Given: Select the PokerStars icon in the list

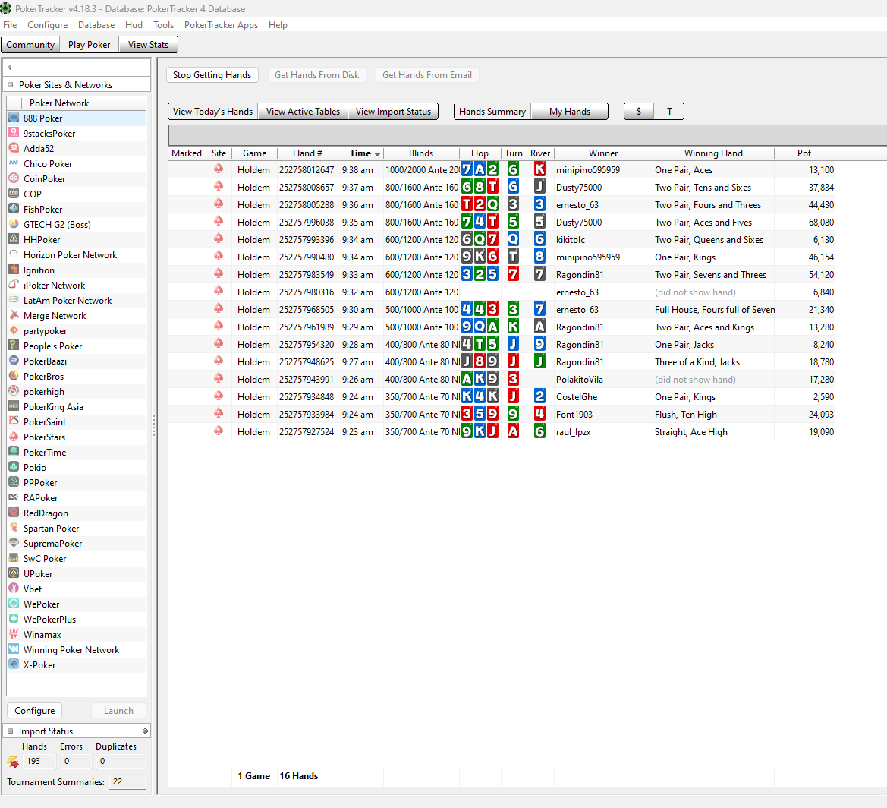Looking at the screenshot, I should point(14,437).
